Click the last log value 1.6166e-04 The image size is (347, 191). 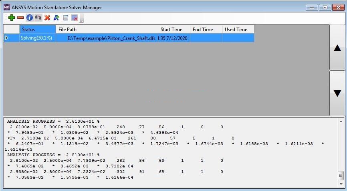(x=119, y=177)
